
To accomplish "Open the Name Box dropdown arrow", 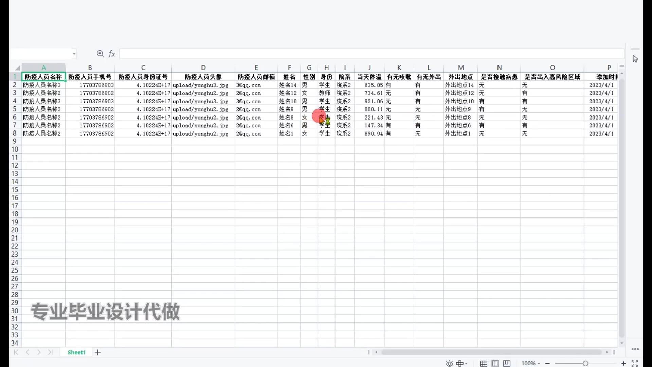I will pos(74,54).
